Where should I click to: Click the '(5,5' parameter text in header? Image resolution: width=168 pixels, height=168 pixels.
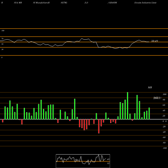pyautogui.click(x=86, y=3)
